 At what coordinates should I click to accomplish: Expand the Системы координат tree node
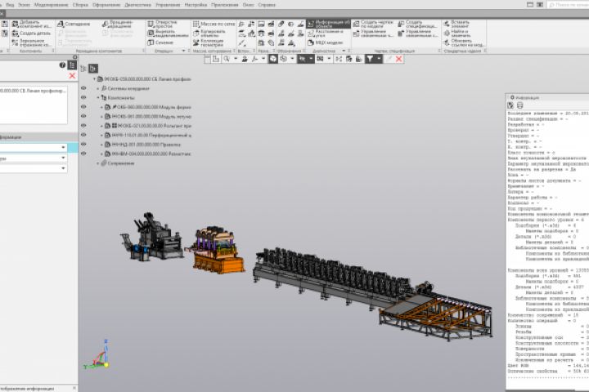coord(98,88)
